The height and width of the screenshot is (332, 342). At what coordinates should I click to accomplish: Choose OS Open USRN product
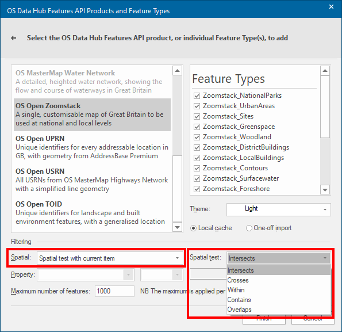(92, 180)
